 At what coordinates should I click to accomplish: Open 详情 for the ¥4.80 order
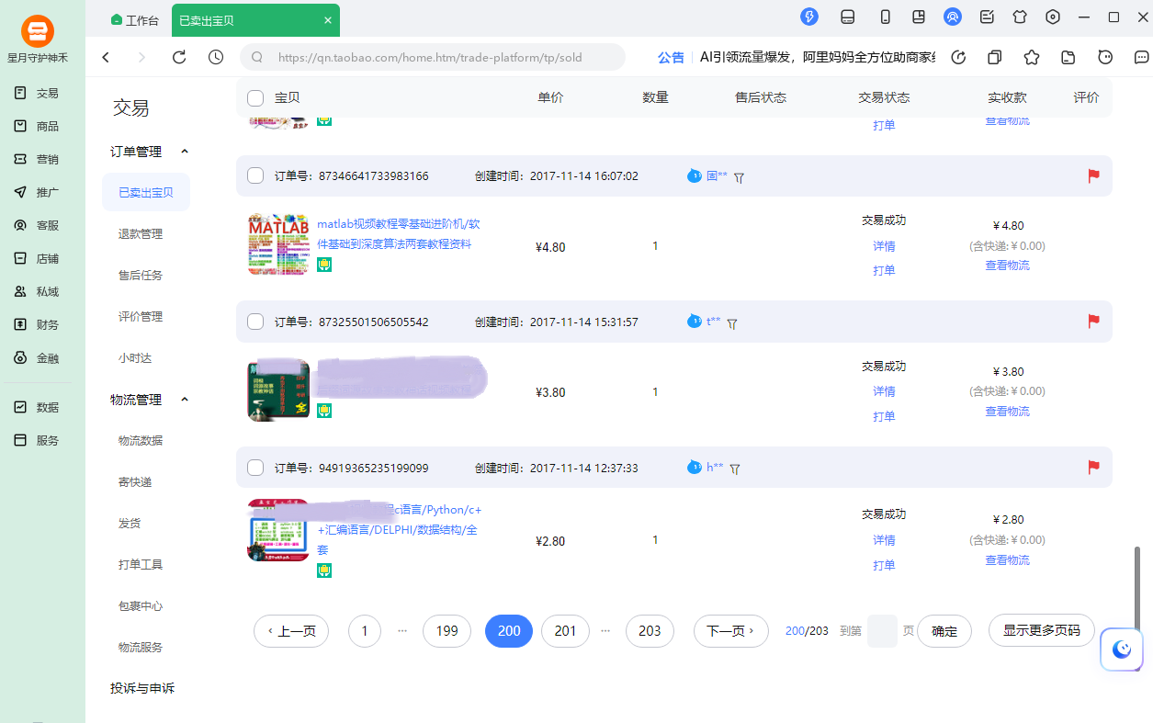tap(884, 246)
